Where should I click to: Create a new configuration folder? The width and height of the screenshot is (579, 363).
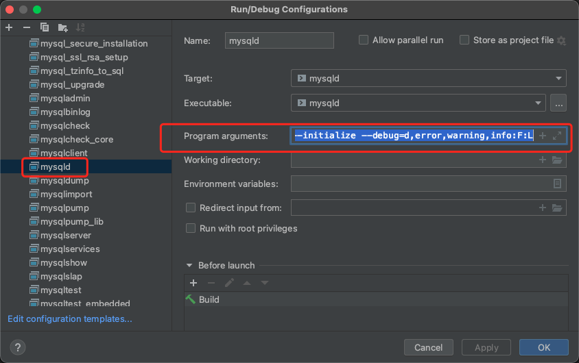[x=63, y=27]
